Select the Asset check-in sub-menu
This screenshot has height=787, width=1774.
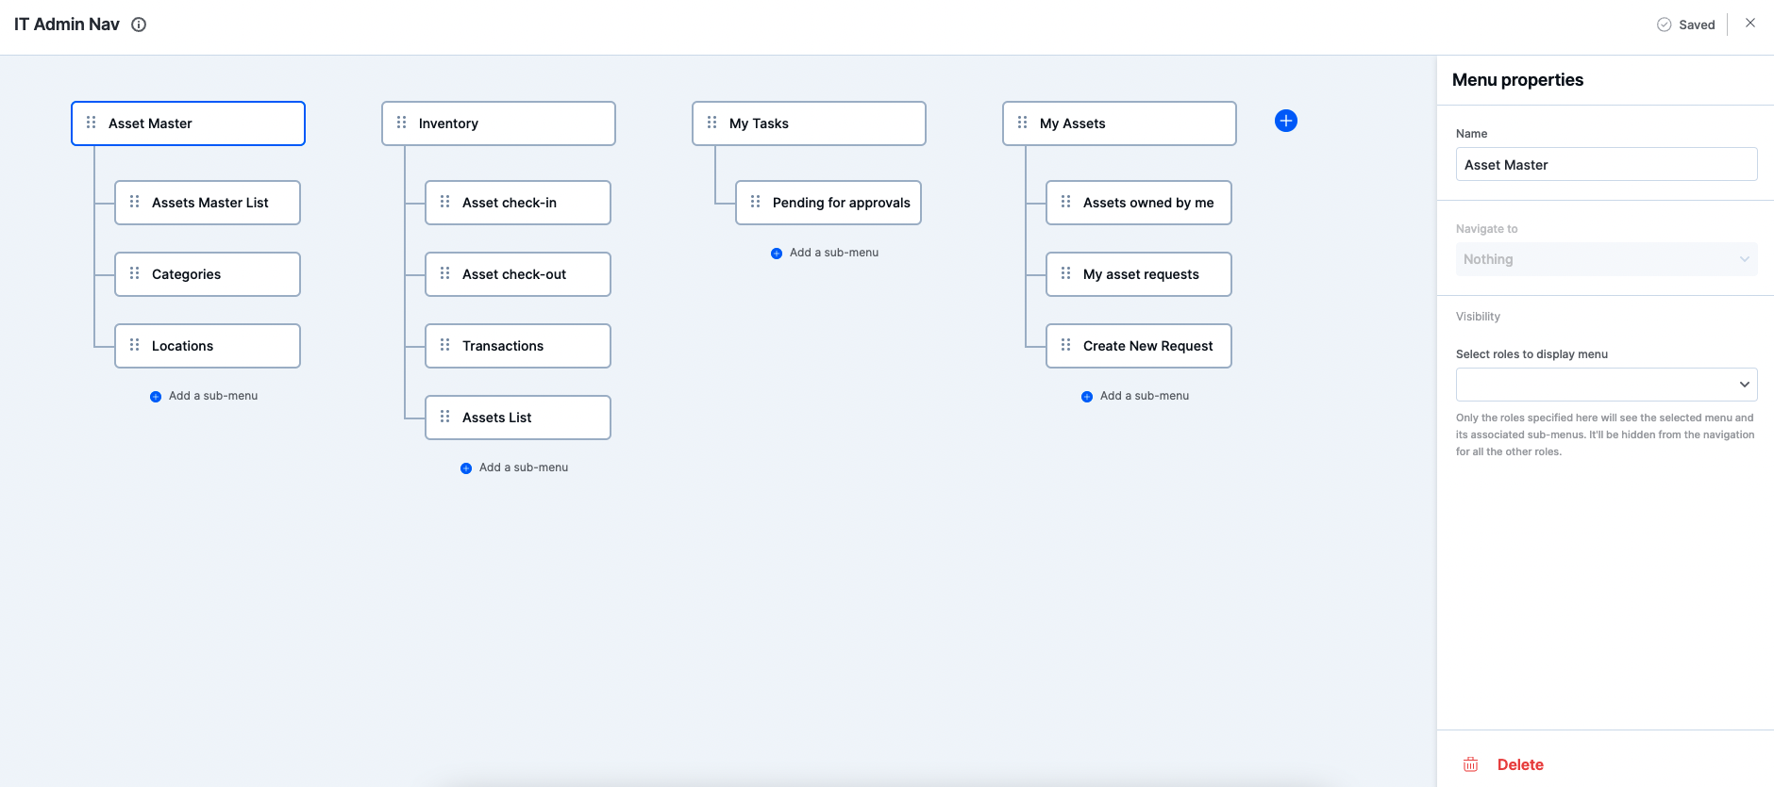click(518, 203)
